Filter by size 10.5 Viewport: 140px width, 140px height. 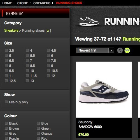[x=48, y=71]
